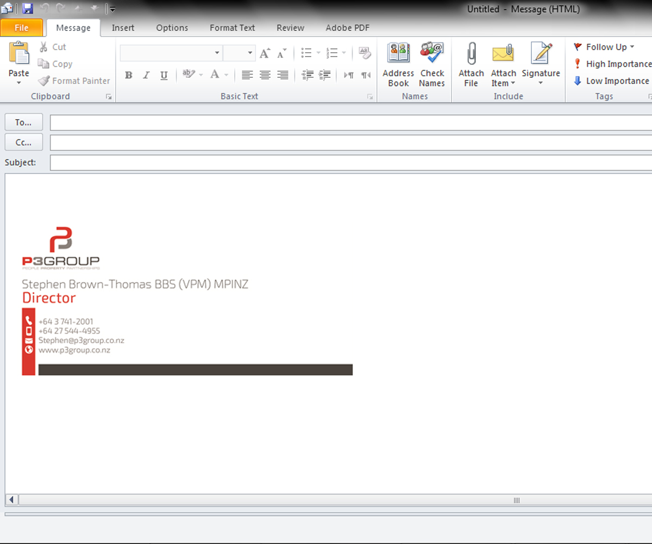
Task: Switch to the Options tab
Action: 172,28
